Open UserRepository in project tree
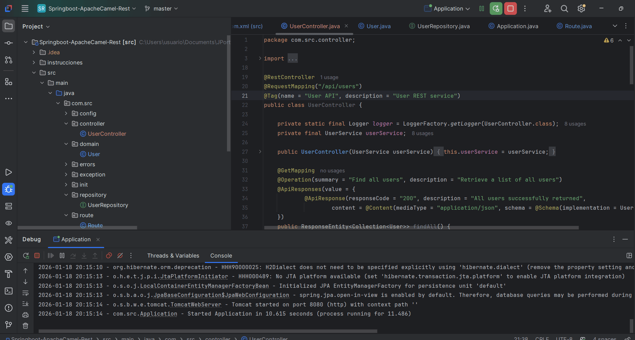 click(x=108, y=205)
